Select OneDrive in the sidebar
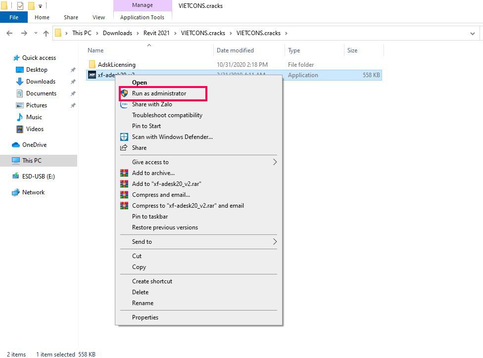 (x=35, y=144)
